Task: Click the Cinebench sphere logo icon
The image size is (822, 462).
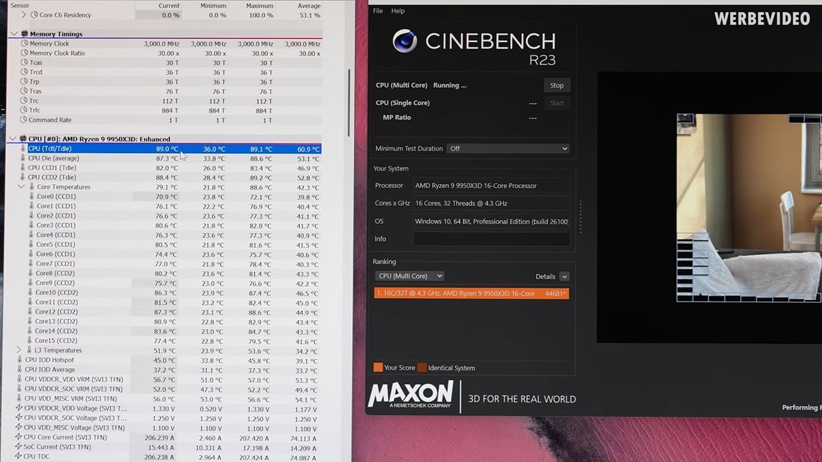Action: [404, 42]
